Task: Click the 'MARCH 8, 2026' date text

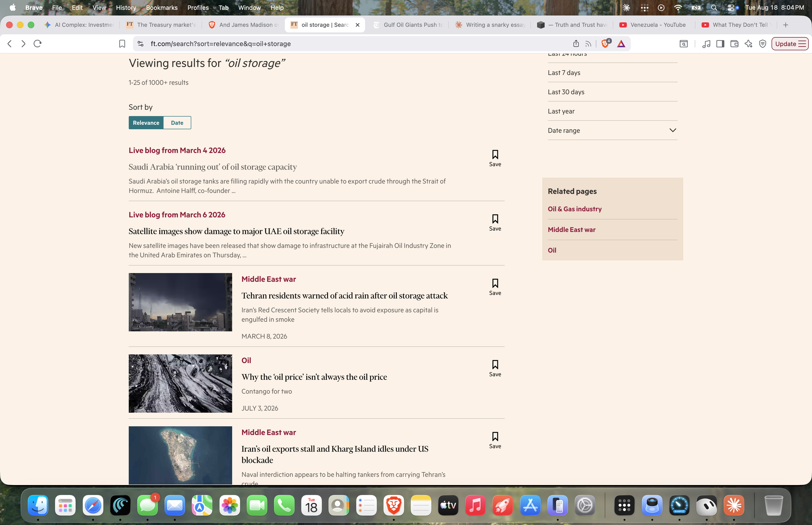Action: click(x=264, y=337)
